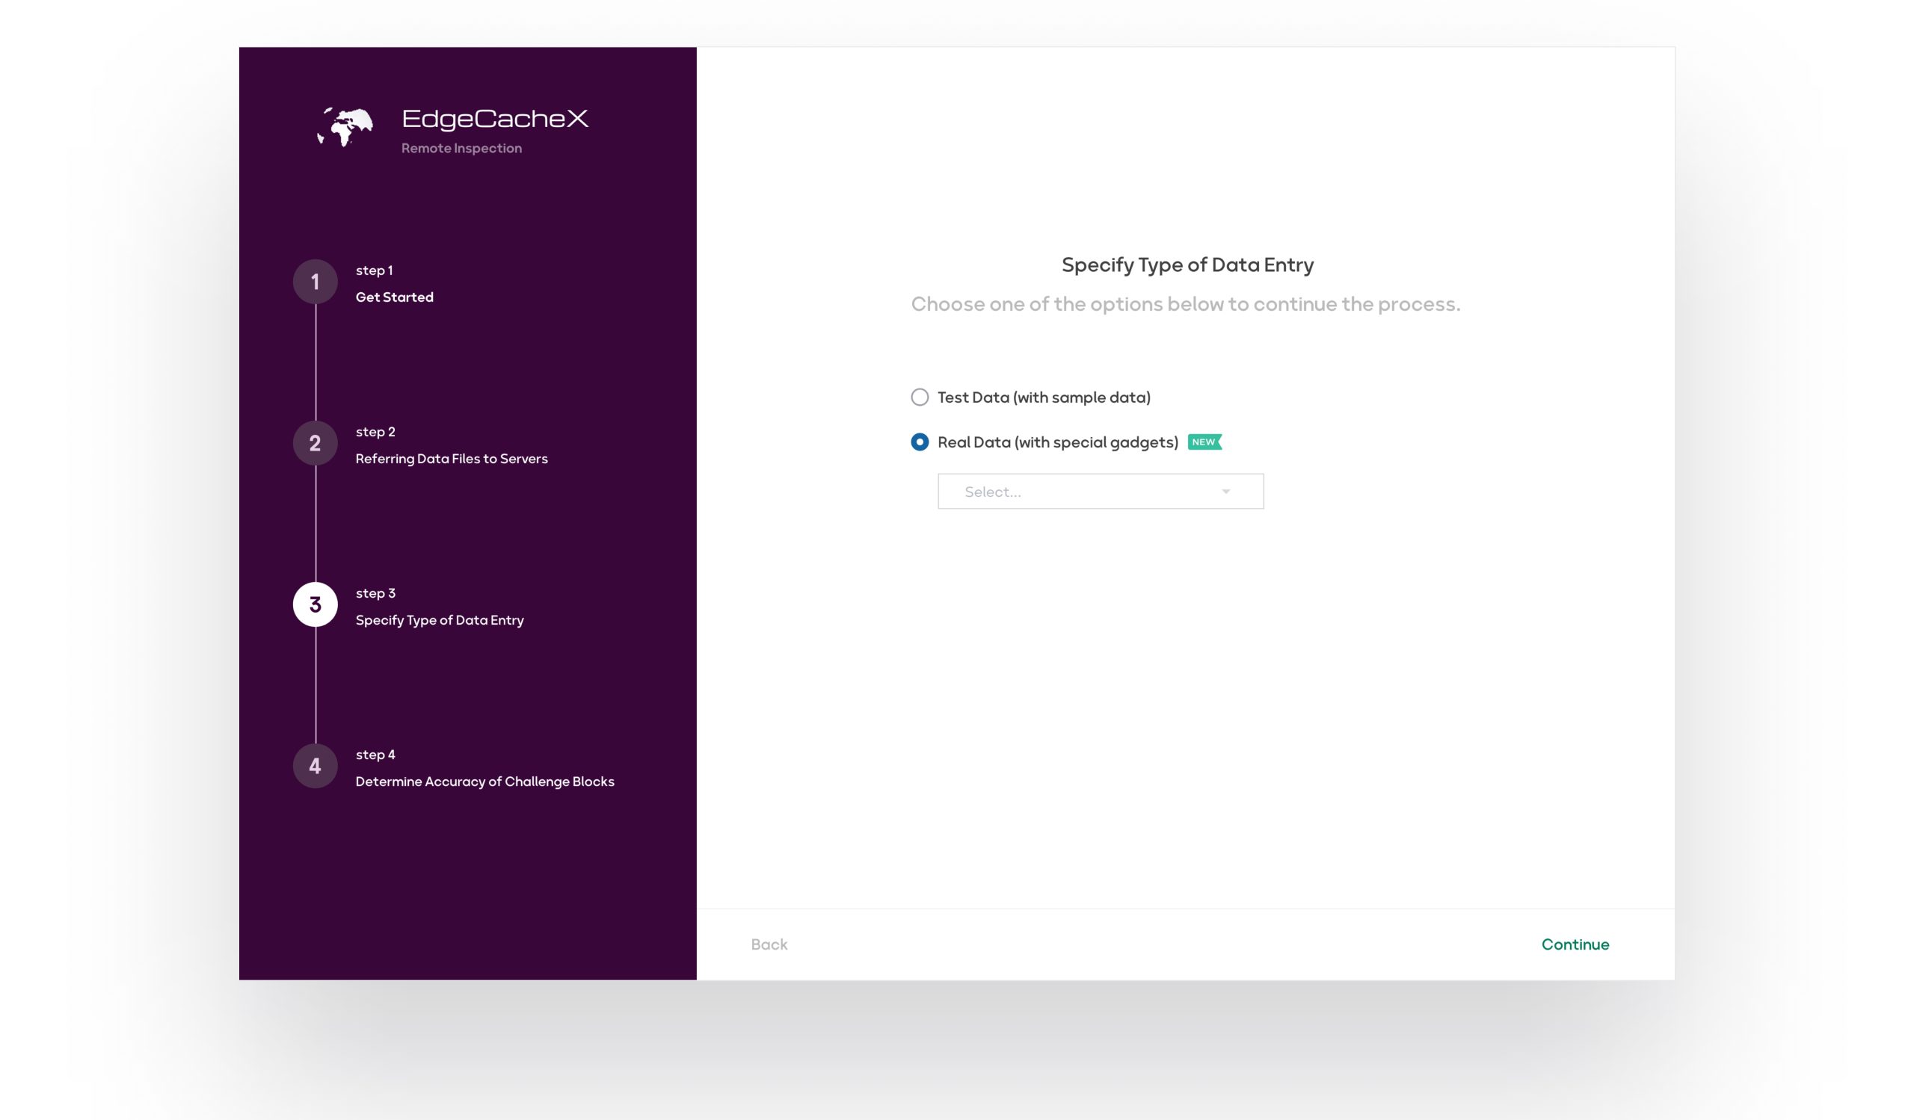This screenshot has width=1914, height=1120.
Task: Click the step 1 circle icon
Action: [316, 282]
